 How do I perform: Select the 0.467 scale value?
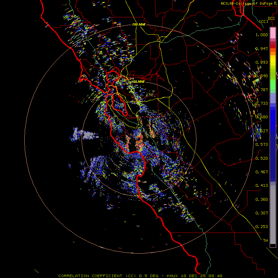(262, 172)
